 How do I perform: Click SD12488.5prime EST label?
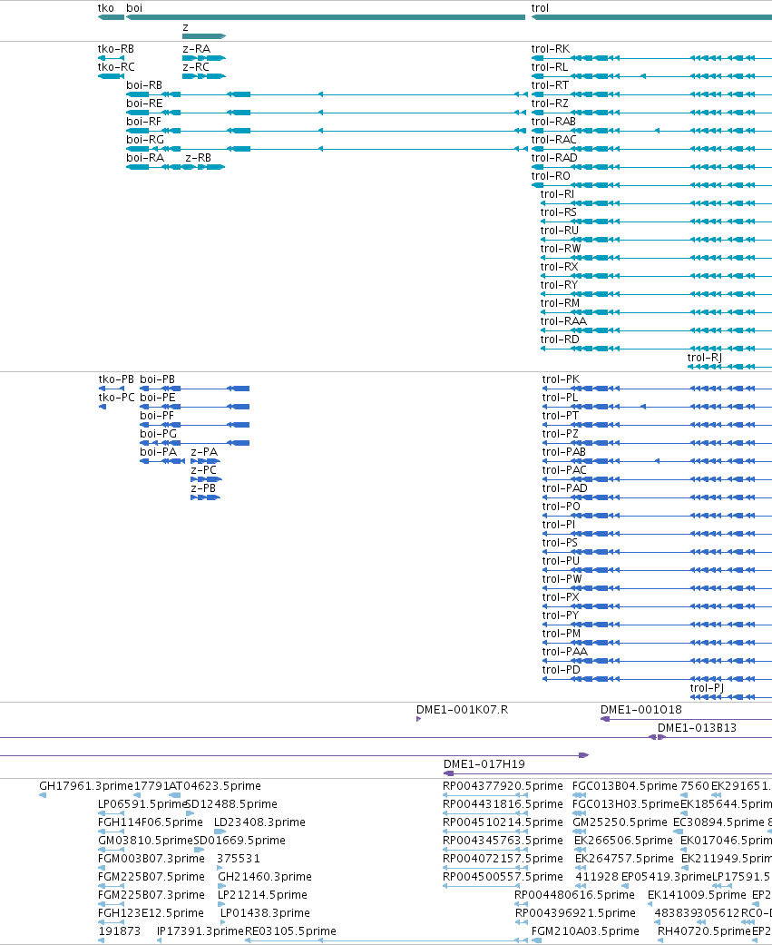pos(232,804)
